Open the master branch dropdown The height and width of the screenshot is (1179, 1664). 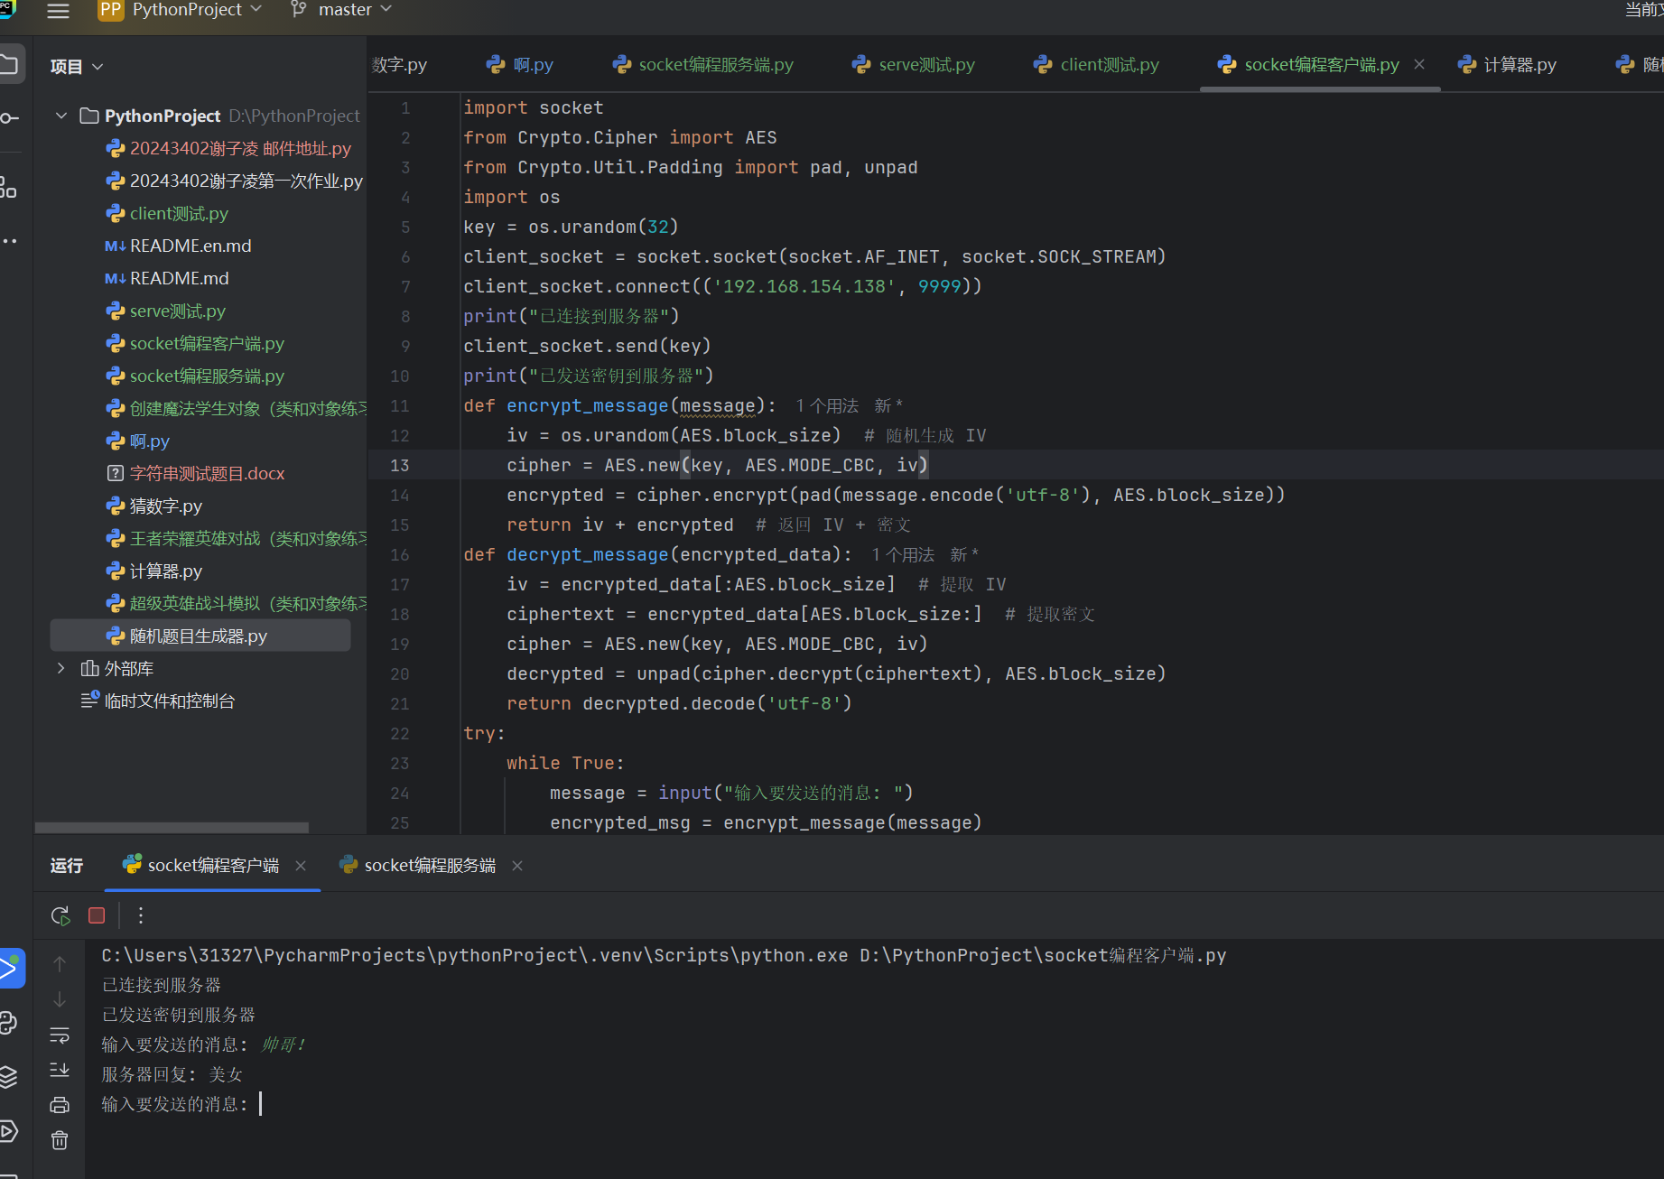(341, 10)
